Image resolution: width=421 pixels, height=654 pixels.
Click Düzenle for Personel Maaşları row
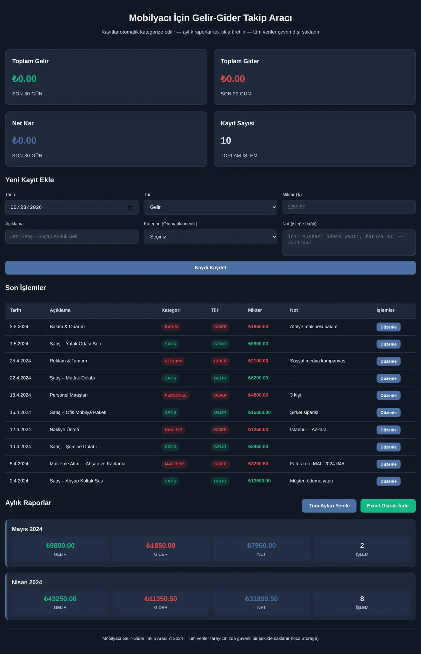388,396
